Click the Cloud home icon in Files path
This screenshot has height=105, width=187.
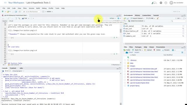(127, 52)
